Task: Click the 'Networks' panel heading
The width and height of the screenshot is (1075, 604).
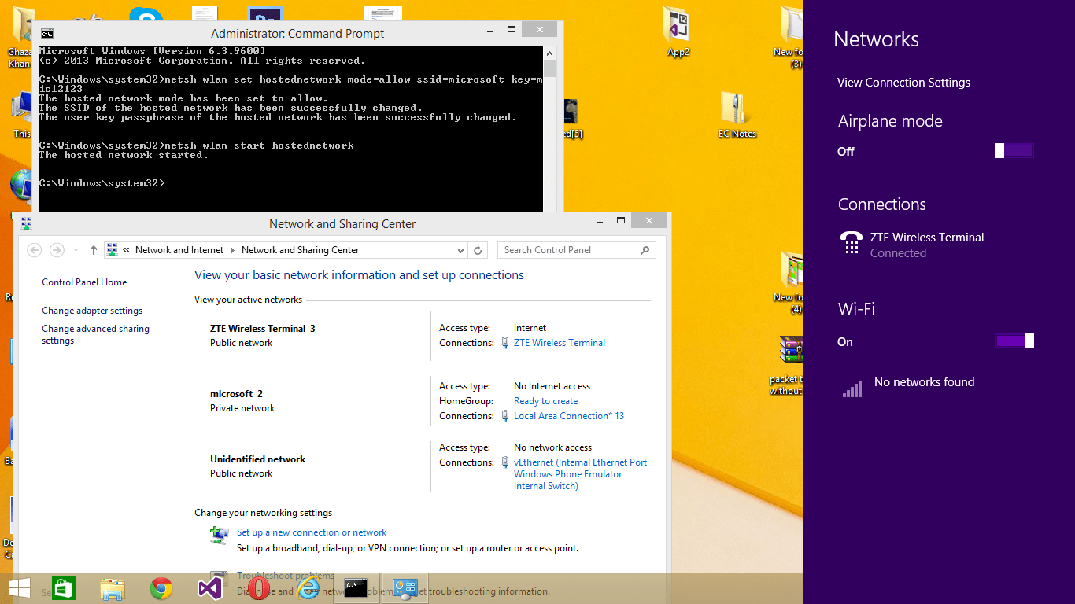Action: tap(876, 39)
